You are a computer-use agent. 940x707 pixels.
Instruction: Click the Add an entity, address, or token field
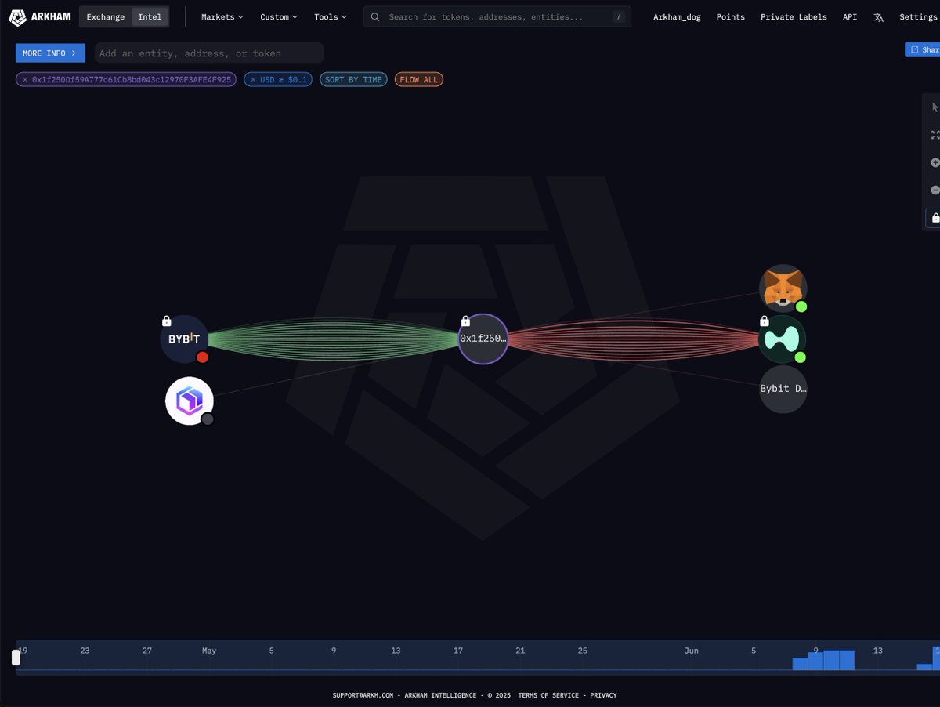pyautogui.click(x=209, y=53)
